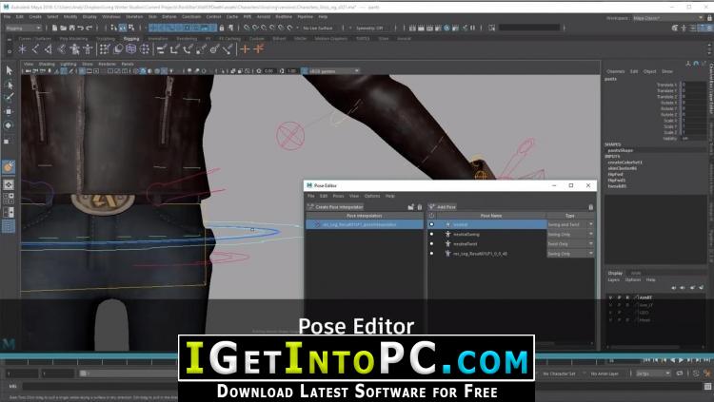Open the Deform menu in the main menu bar
The height and width of the screenshot is (402, 714).
click(x=169, y=17)
